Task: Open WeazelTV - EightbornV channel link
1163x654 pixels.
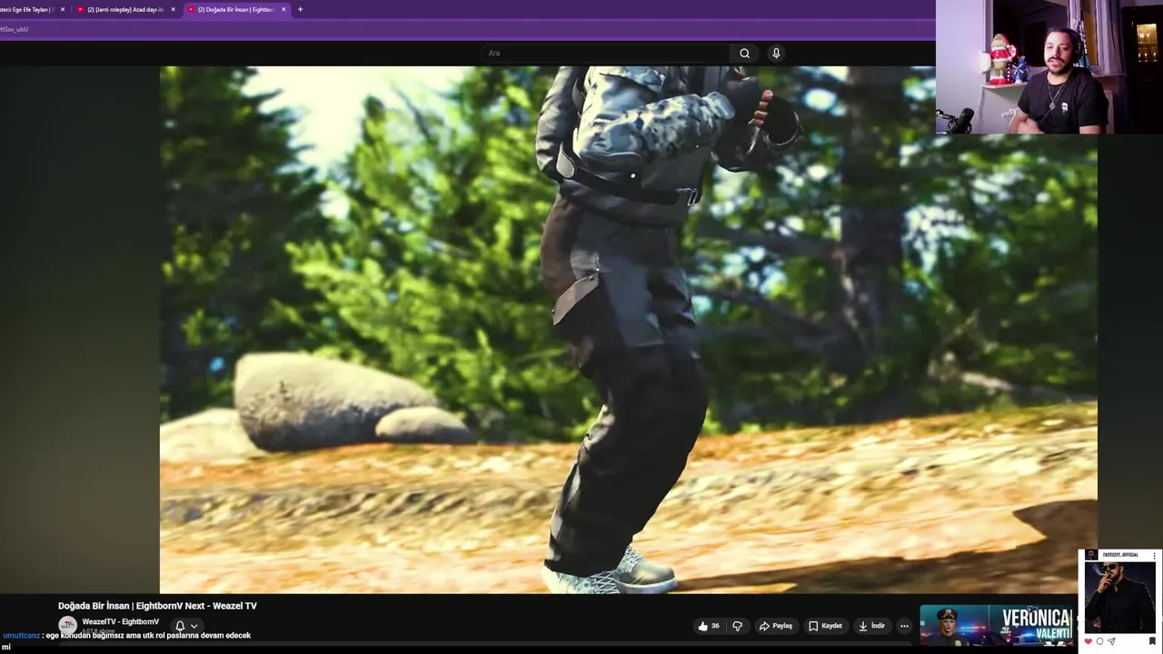Action: coord(120,622)
